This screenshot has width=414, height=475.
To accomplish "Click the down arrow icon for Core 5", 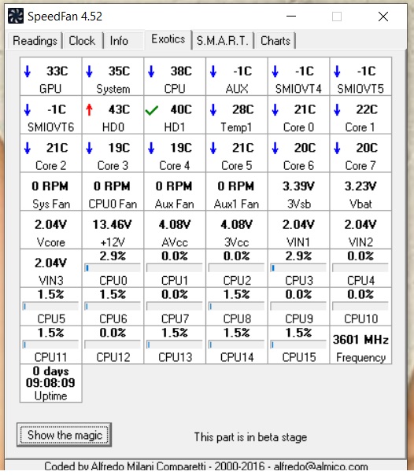I will pyautogui.click(x=213, y=148).
